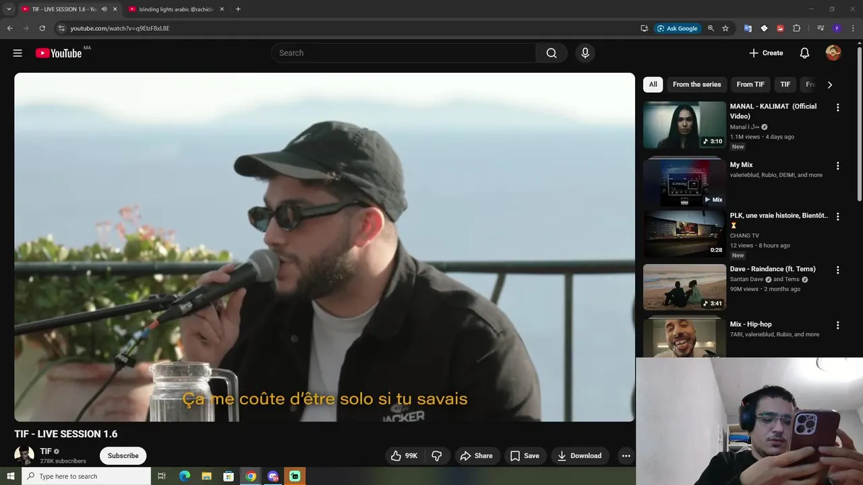Show more filter chips with right arrow
The height and width of the screenshot is (485, 863).
[829, 85]
